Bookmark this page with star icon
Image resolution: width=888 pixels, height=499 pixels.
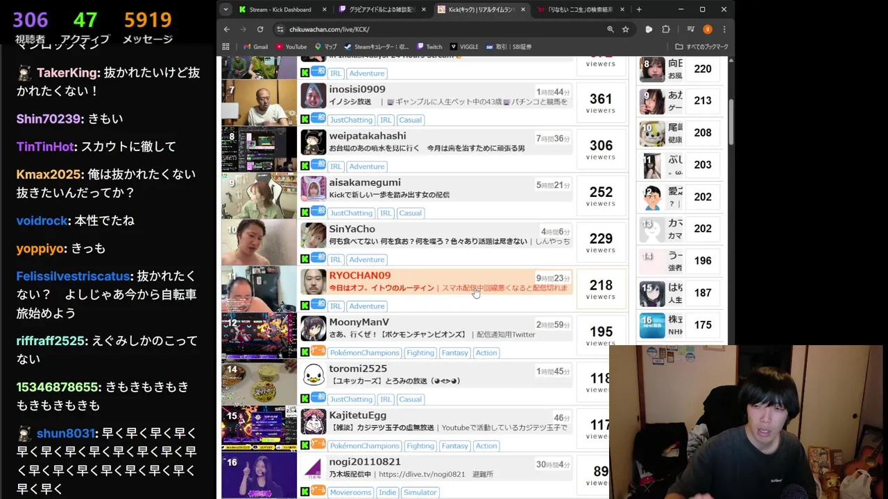626,29
